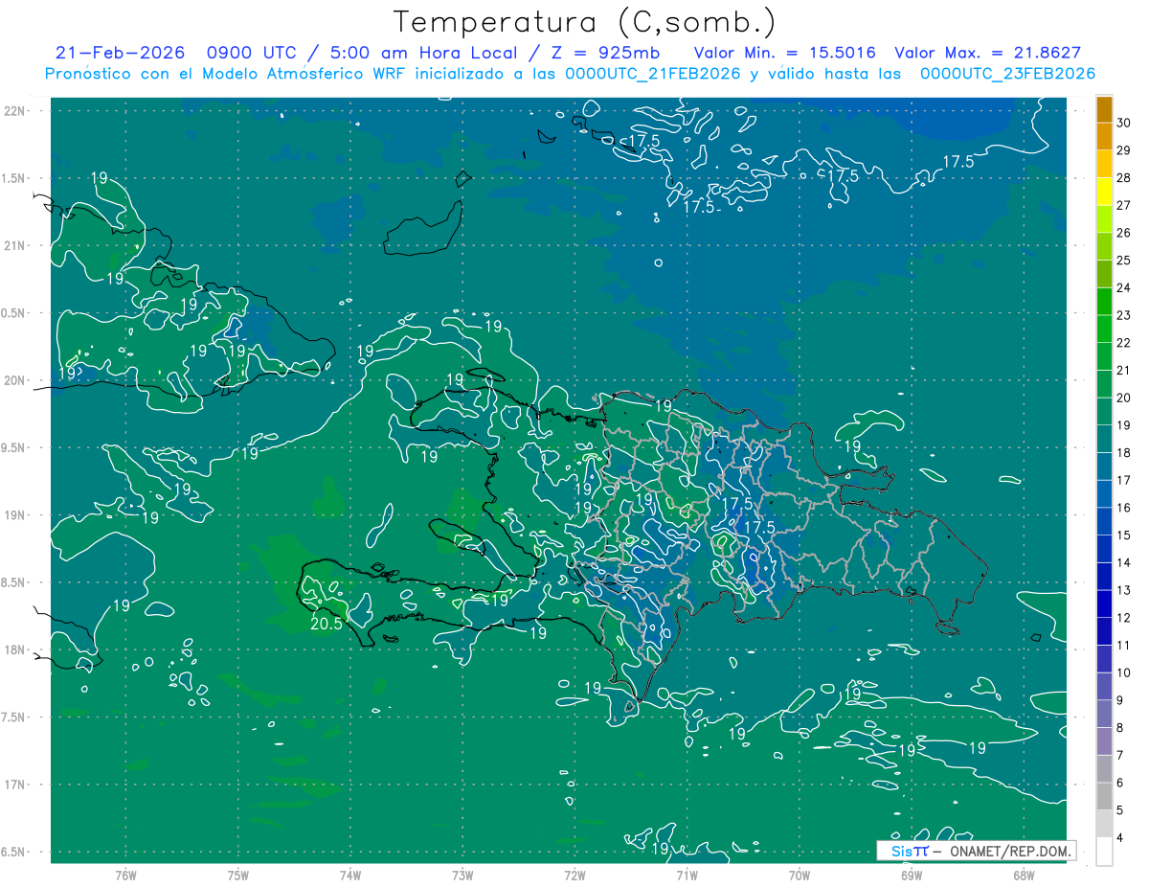Click the "18N" latitude axis label
Viewport: 1149px width, 888px height.
point(14,649)
